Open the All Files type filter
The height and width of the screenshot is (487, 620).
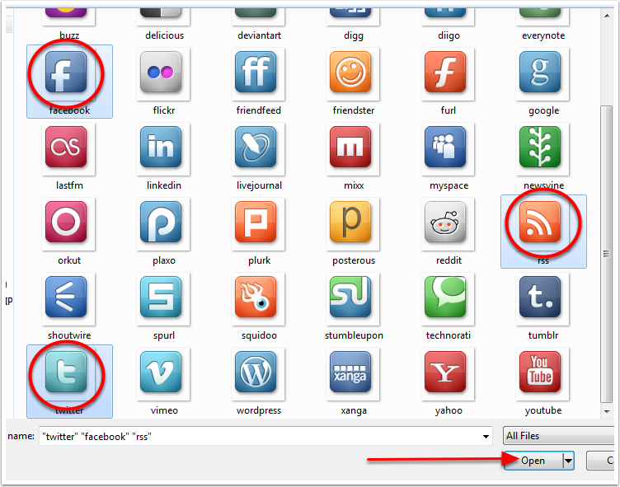560,436
